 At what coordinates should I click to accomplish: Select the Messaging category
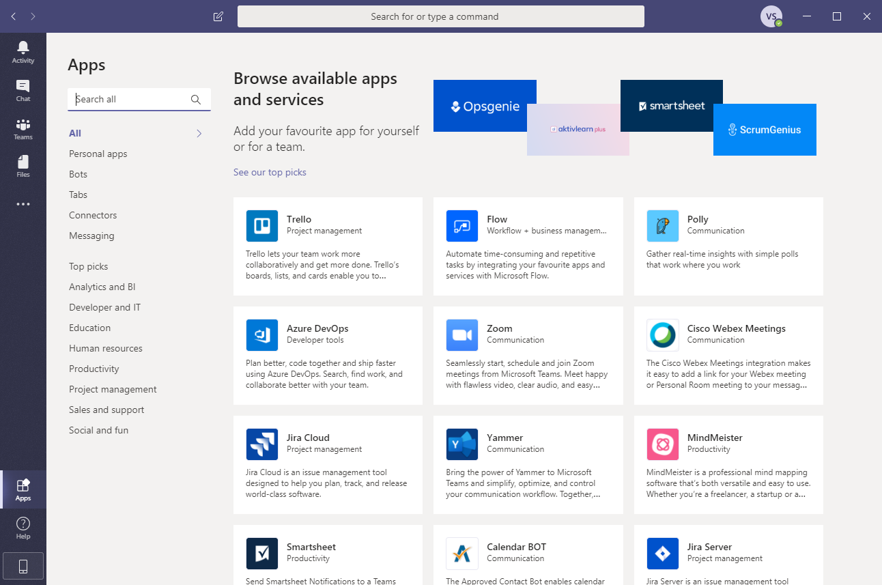91,236
